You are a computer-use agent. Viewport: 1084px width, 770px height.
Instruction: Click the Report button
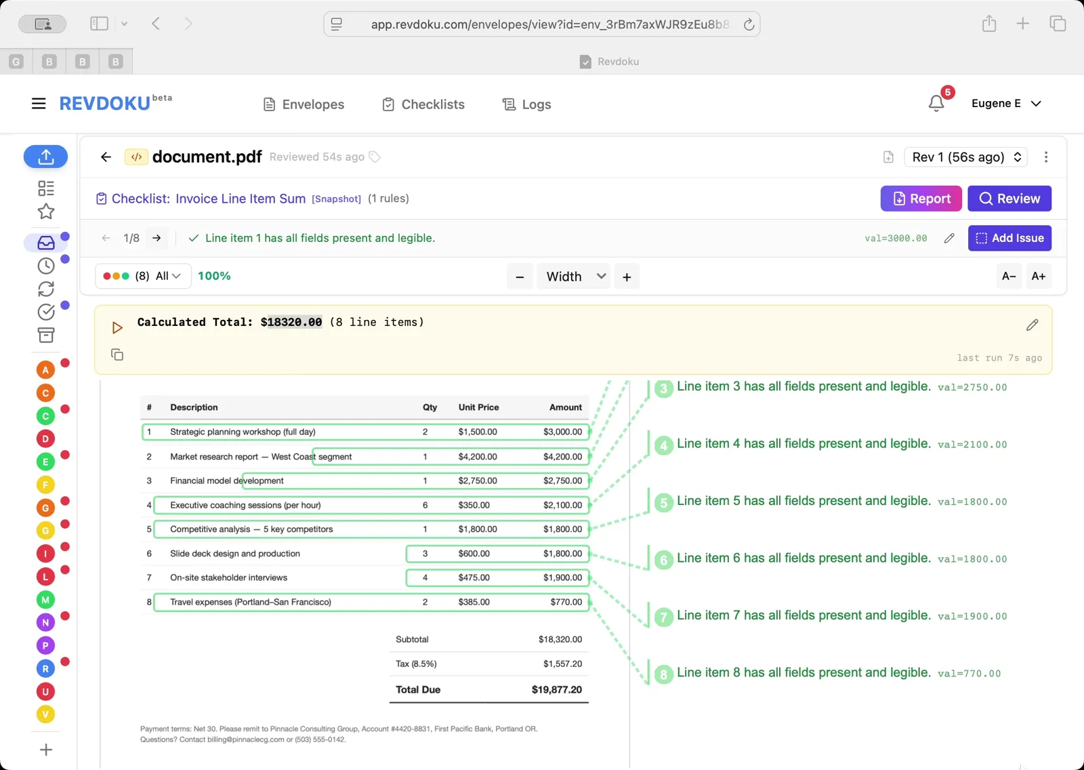(x=921, y=198)
